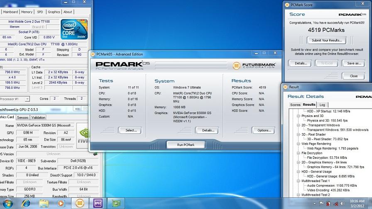Viewport: 372px width, 209px height.
Task: Select 'Audio Compression: 1108.770 KB/s' row
Action: [332, 185]
